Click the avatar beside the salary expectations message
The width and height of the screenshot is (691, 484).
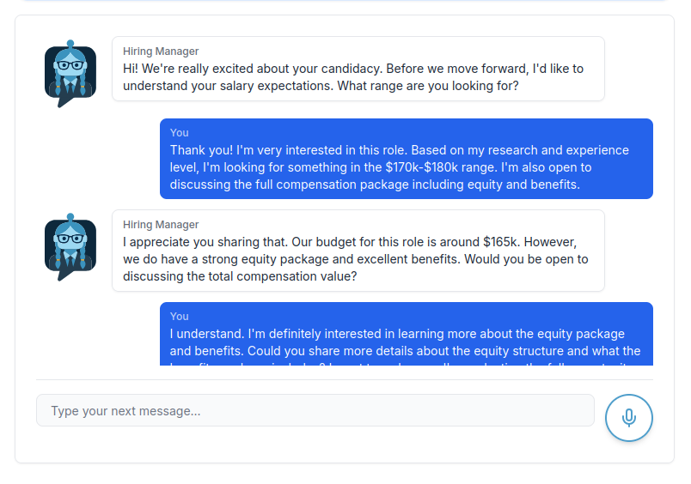click(x=70, y=74)
